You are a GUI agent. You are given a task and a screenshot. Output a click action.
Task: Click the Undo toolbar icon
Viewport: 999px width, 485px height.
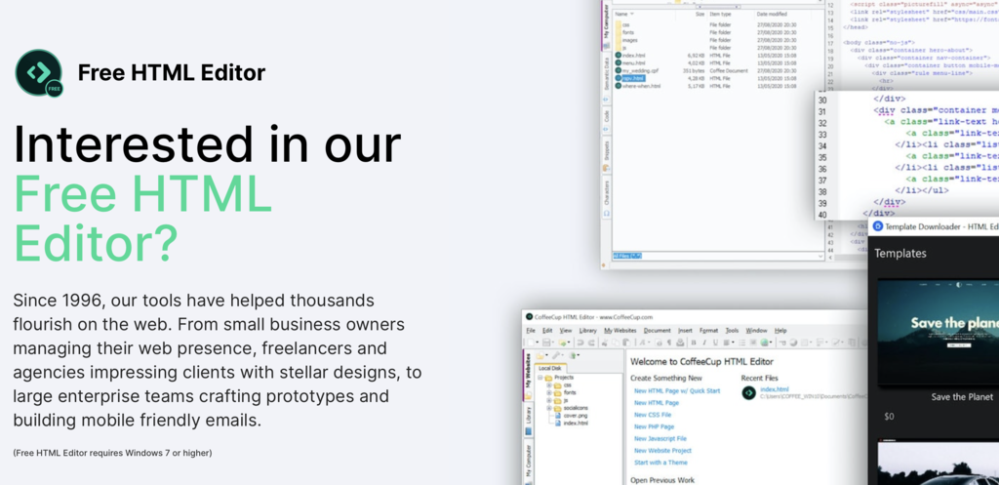point(580,343)
